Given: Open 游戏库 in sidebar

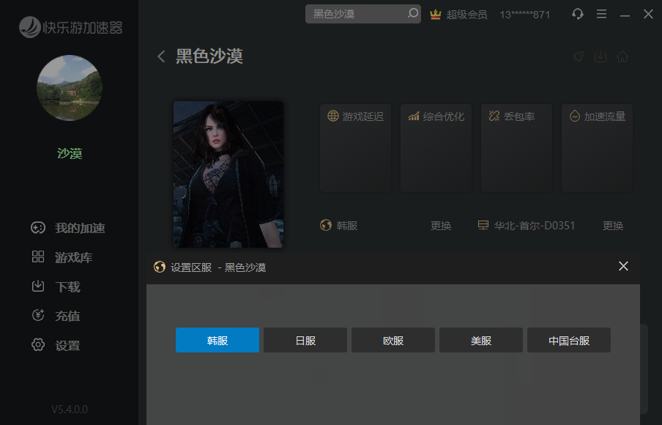Looking at the screenshot, I should [x=62, y=257].
